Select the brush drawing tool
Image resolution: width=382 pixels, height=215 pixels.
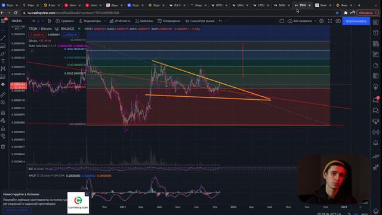pos(3,54)
